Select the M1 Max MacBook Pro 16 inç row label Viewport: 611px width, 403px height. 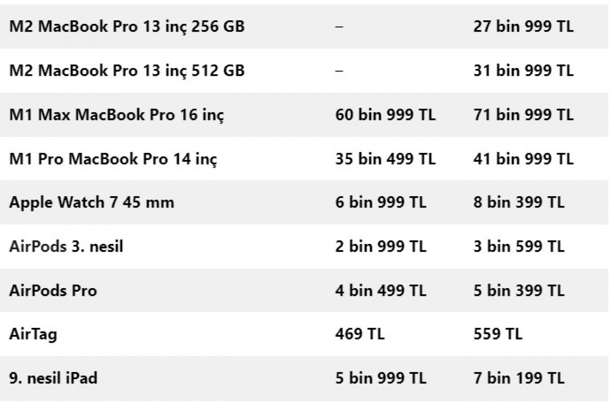tap(117, 115)
